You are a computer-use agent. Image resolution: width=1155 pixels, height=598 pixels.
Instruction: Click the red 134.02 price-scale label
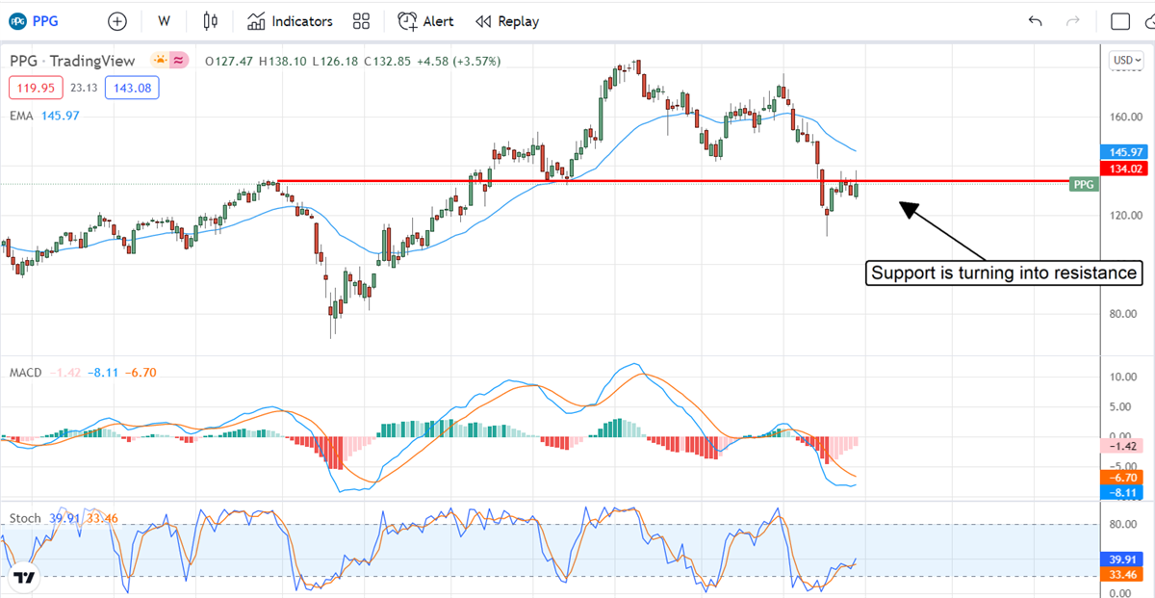click(1125, 169)
